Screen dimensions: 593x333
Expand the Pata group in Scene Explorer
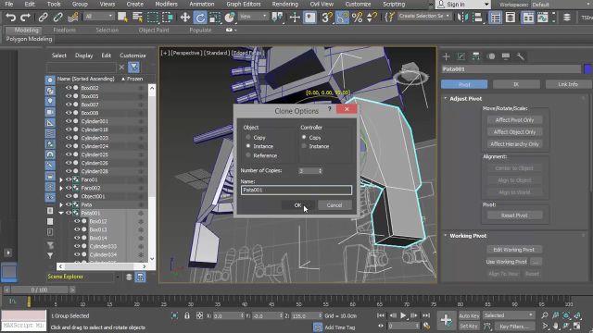pos(61,204)
